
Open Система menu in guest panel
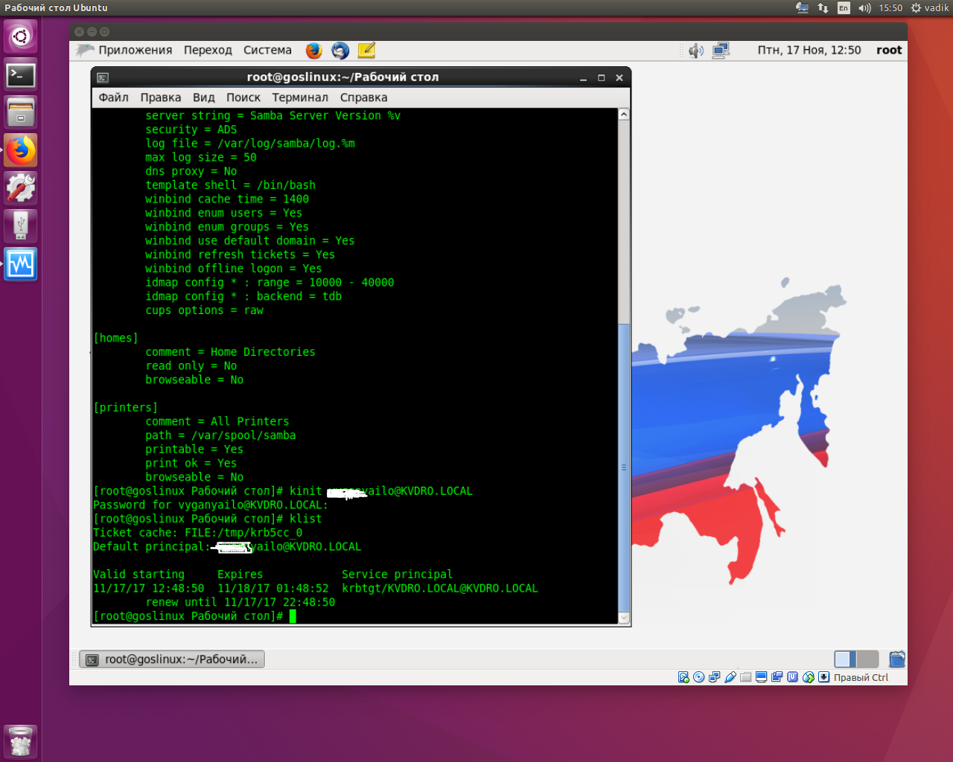point(267,51)
